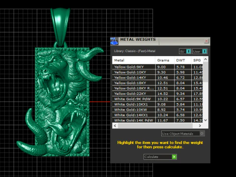Click the vertical scrollbar thumb
This screenshot has width=236, height=177.
pyautogui.click(x=206, y=72)
